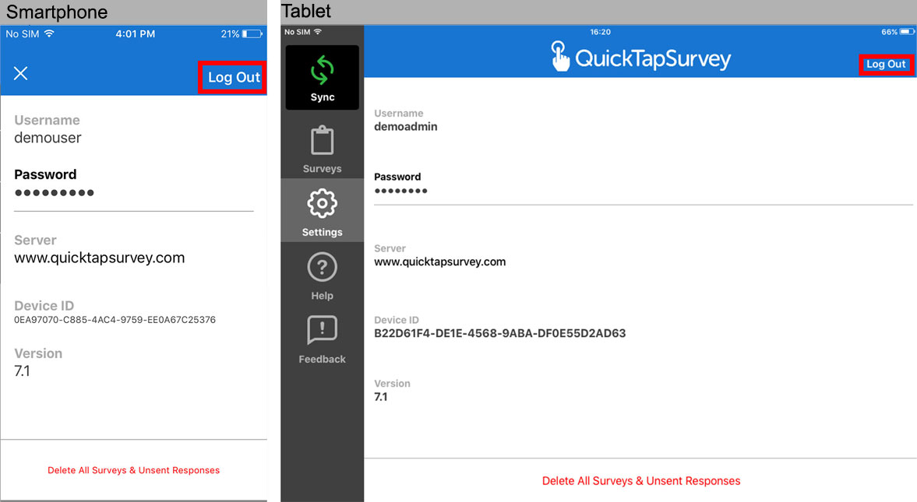Tap battery icon in smartphone status bar

252,34
